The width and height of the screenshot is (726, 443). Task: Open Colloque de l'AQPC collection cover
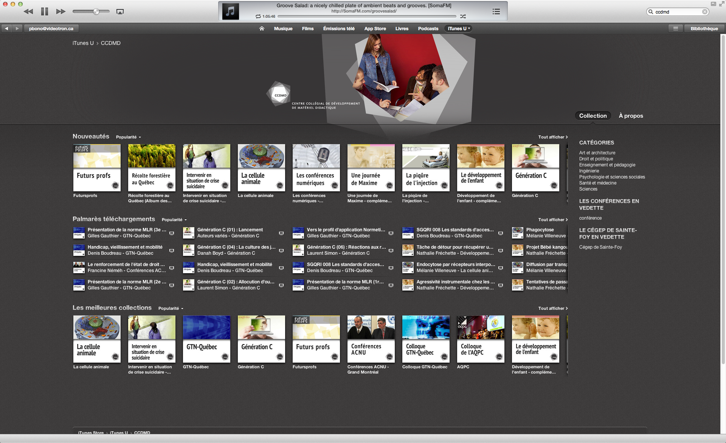tap(481, 339)
